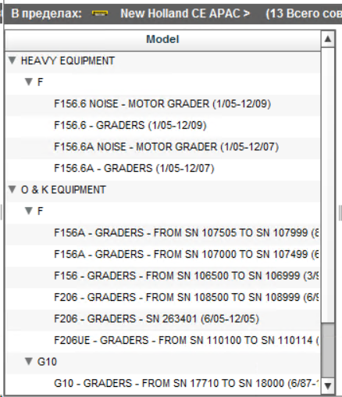Open F156 GRADERS SN 106500 to 106999
This screenshot has height=397, width=342.
tap(187, 276)
